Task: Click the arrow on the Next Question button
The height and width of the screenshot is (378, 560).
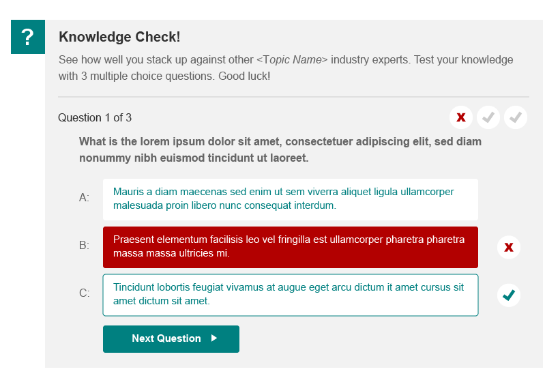Action: point(214,338)
